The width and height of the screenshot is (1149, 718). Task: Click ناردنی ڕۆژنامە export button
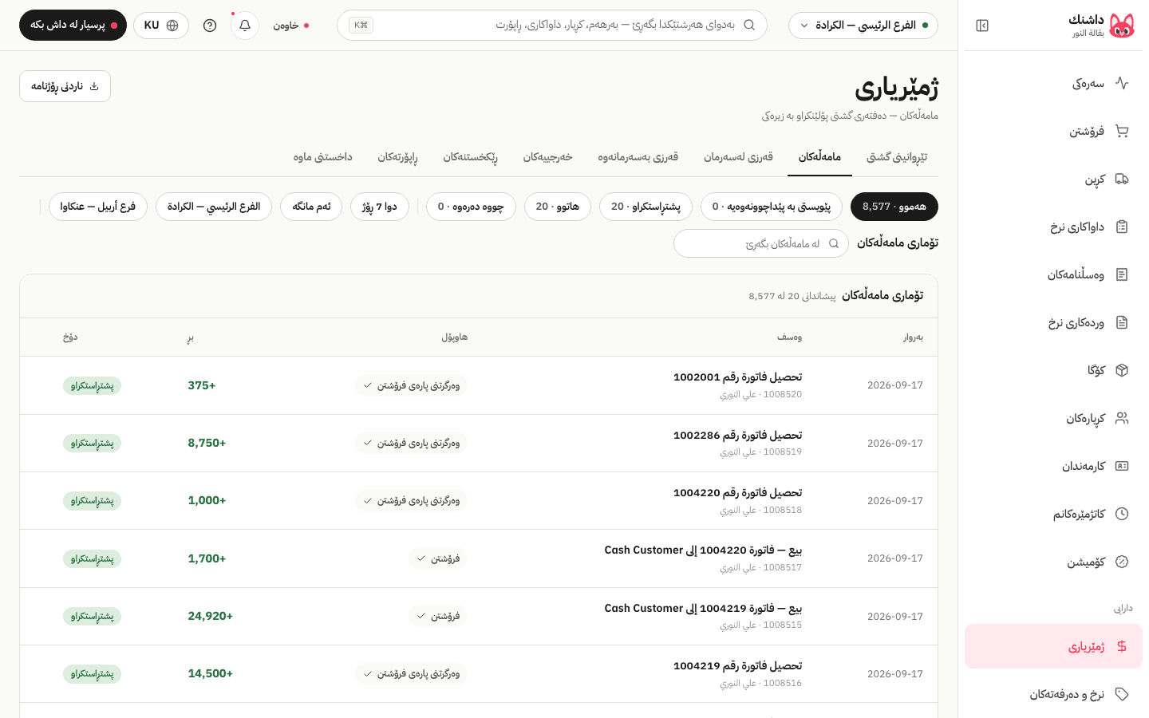click(x=65, y=86)
